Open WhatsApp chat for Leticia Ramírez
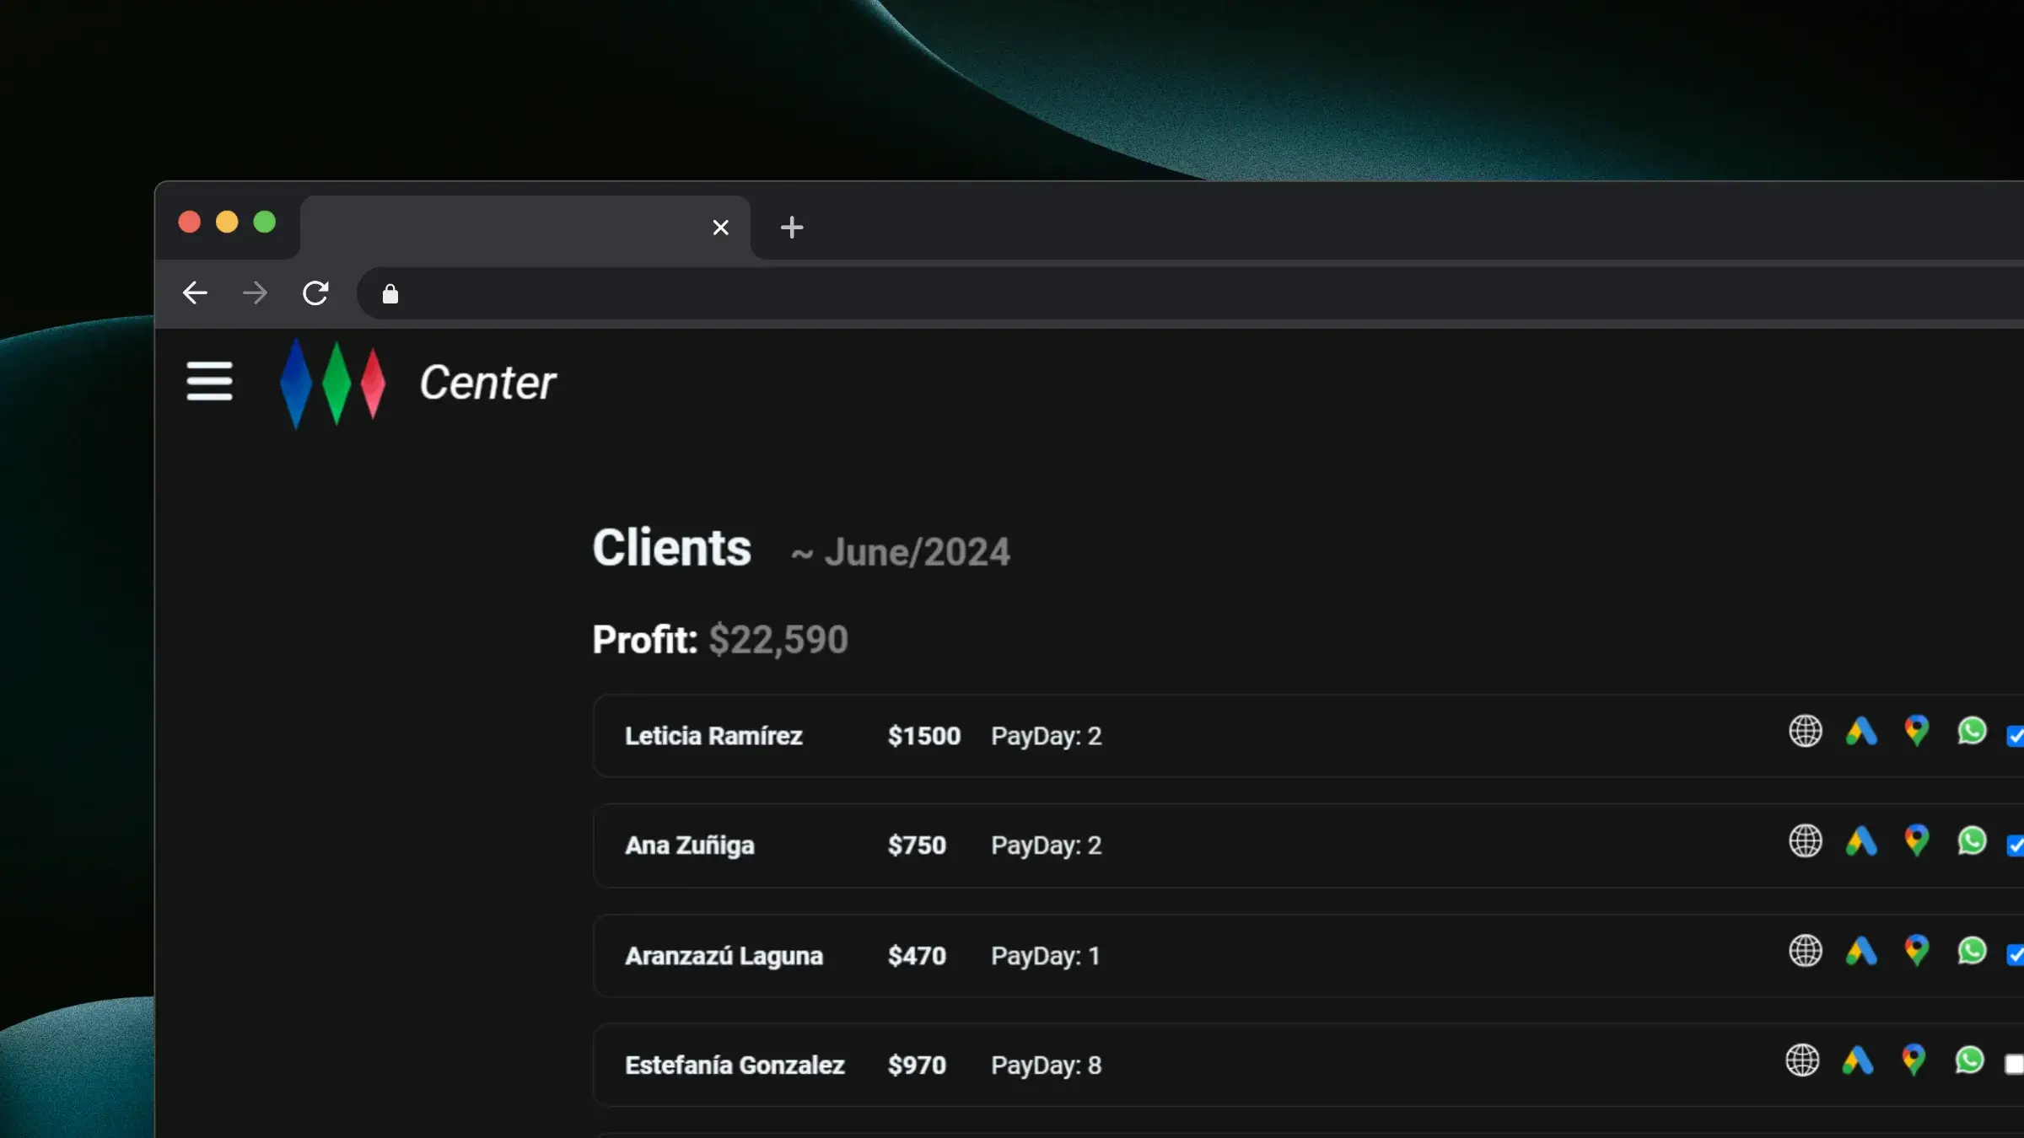2024x1138 pixels. click(x=1972, y=731)
